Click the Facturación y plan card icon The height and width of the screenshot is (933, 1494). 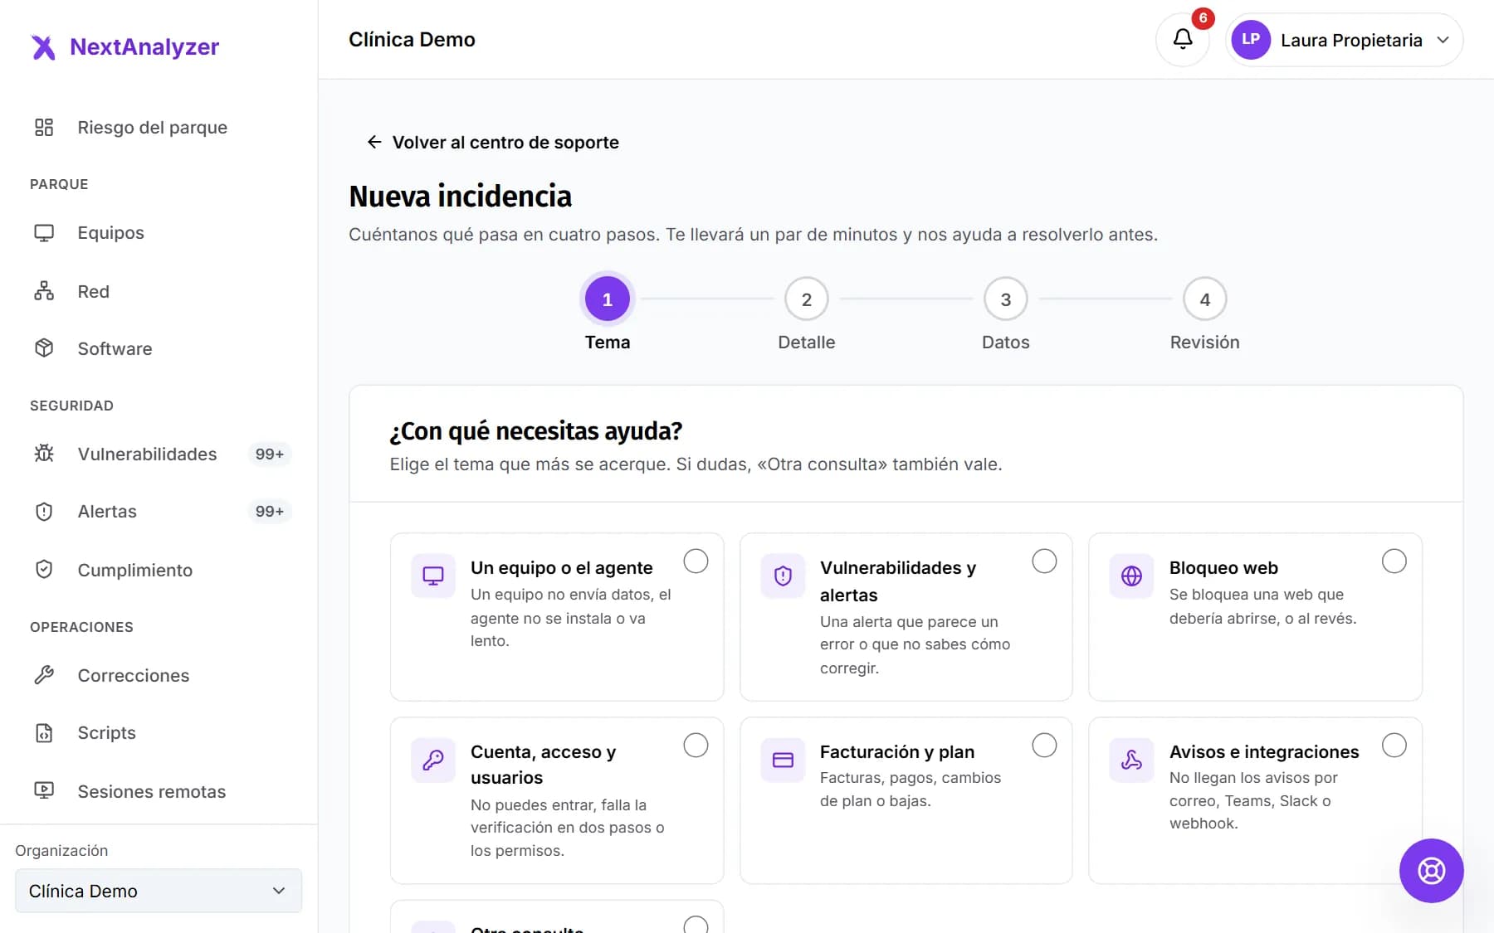783,760
